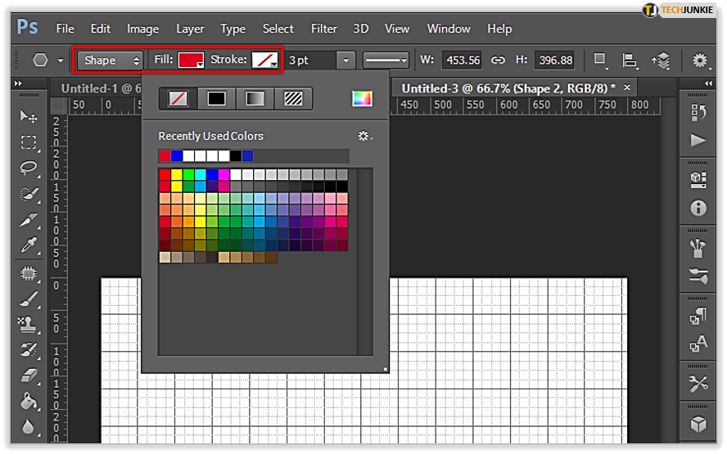Open the Character styles panel icon
The height and width of the screenshot is (454, 727).
click(698, 344)
